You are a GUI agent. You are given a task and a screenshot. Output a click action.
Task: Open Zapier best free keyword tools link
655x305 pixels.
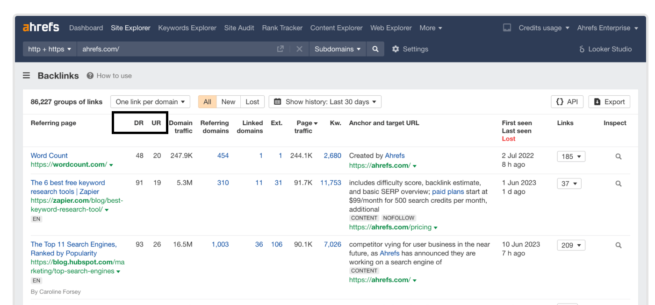tap(68, 187)
